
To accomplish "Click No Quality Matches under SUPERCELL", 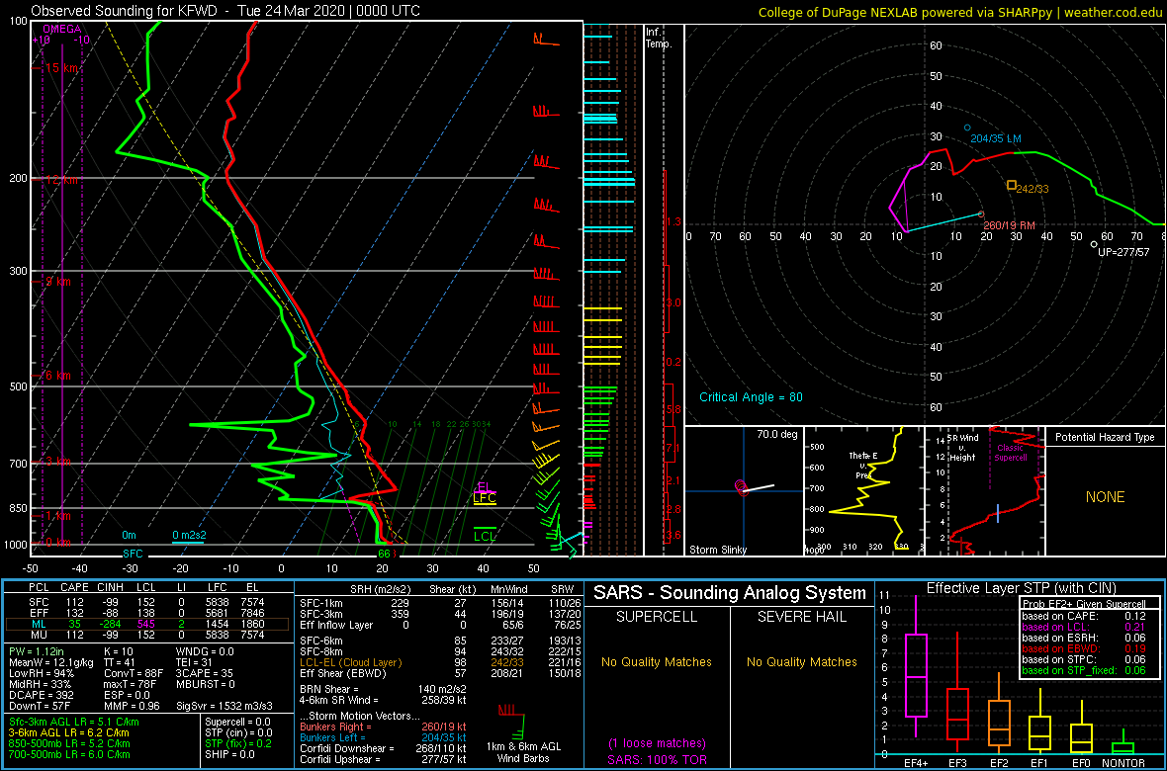I will click(x=659, y=662).
